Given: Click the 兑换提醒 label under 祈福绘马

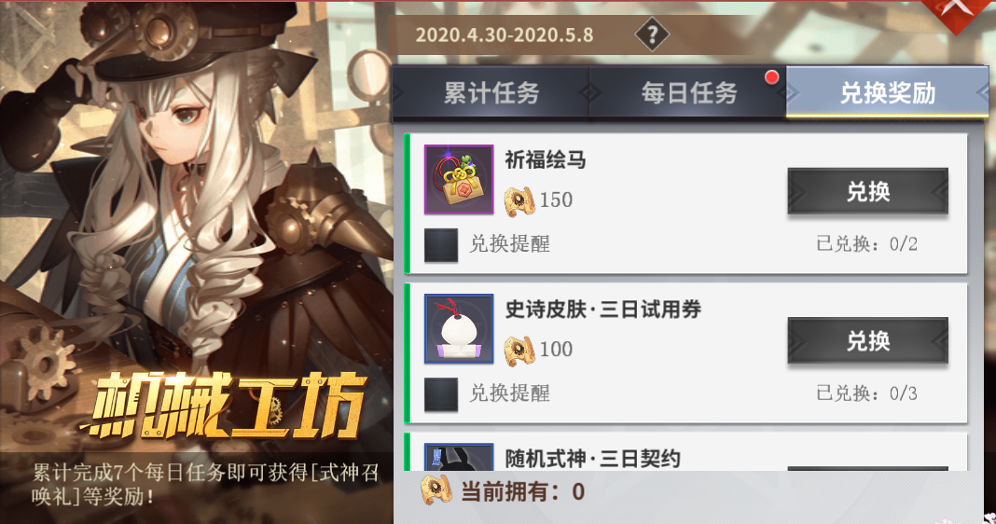Looking at the screenshot, I should click(509, 244).
